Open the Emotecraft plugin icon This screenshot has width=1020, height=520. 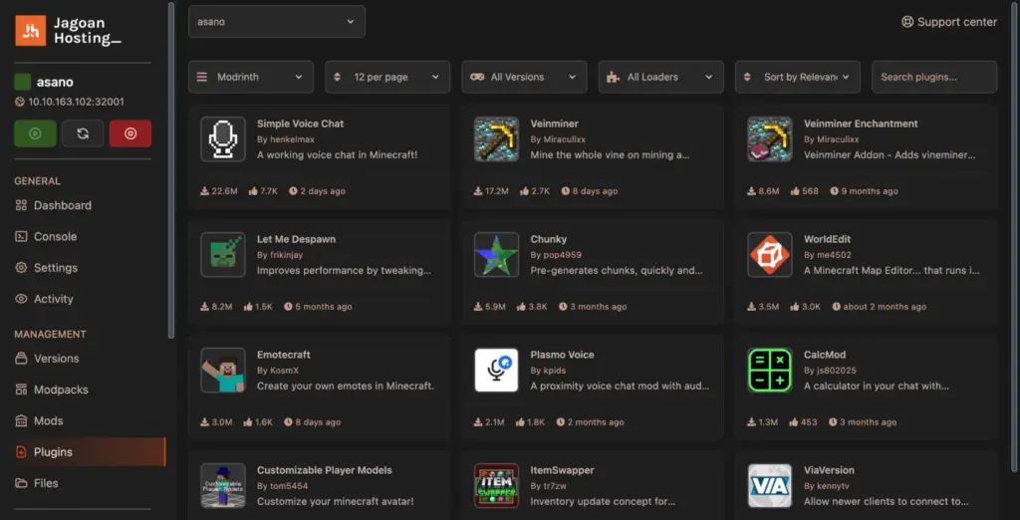pos(223,371)
